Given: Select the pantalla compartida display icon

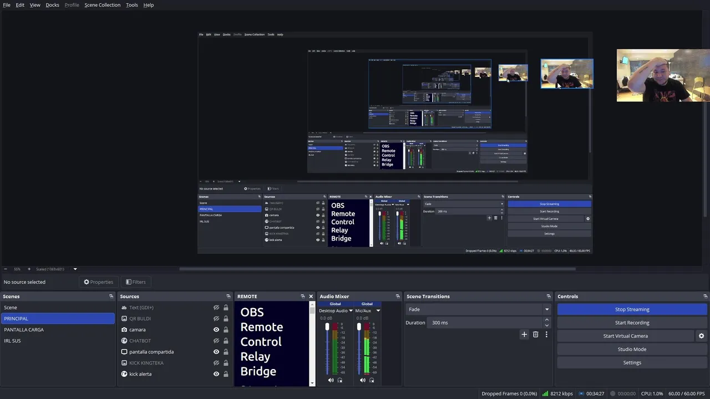Looking at the screenshot, I should [x=124, y=352].
